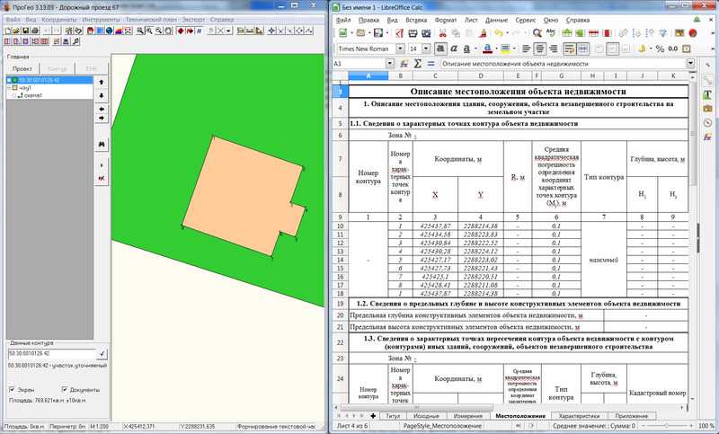Expand the Name Box dropdown showing A3
719x434 pixels.
coord(388,64)
